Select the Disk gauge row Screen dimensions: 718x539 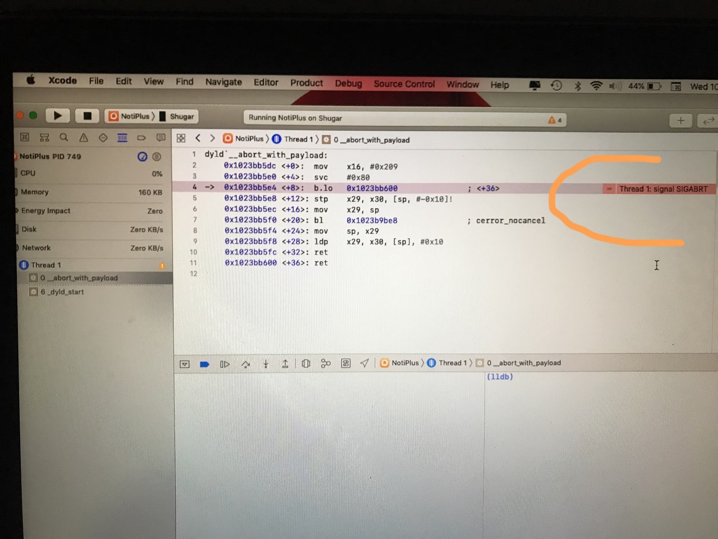click(x=93, y=229)
